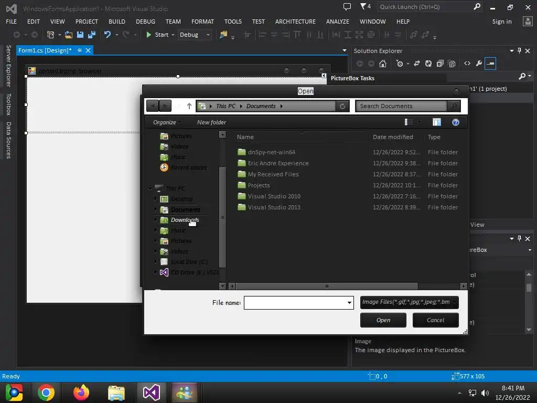The image size is (537, 403).
Task: Open the FILE menu
Action: point(11,22)
